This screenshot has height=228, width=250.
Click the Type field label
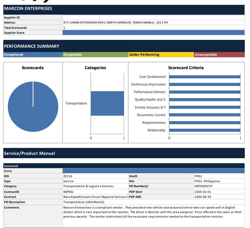pos(7,181)
